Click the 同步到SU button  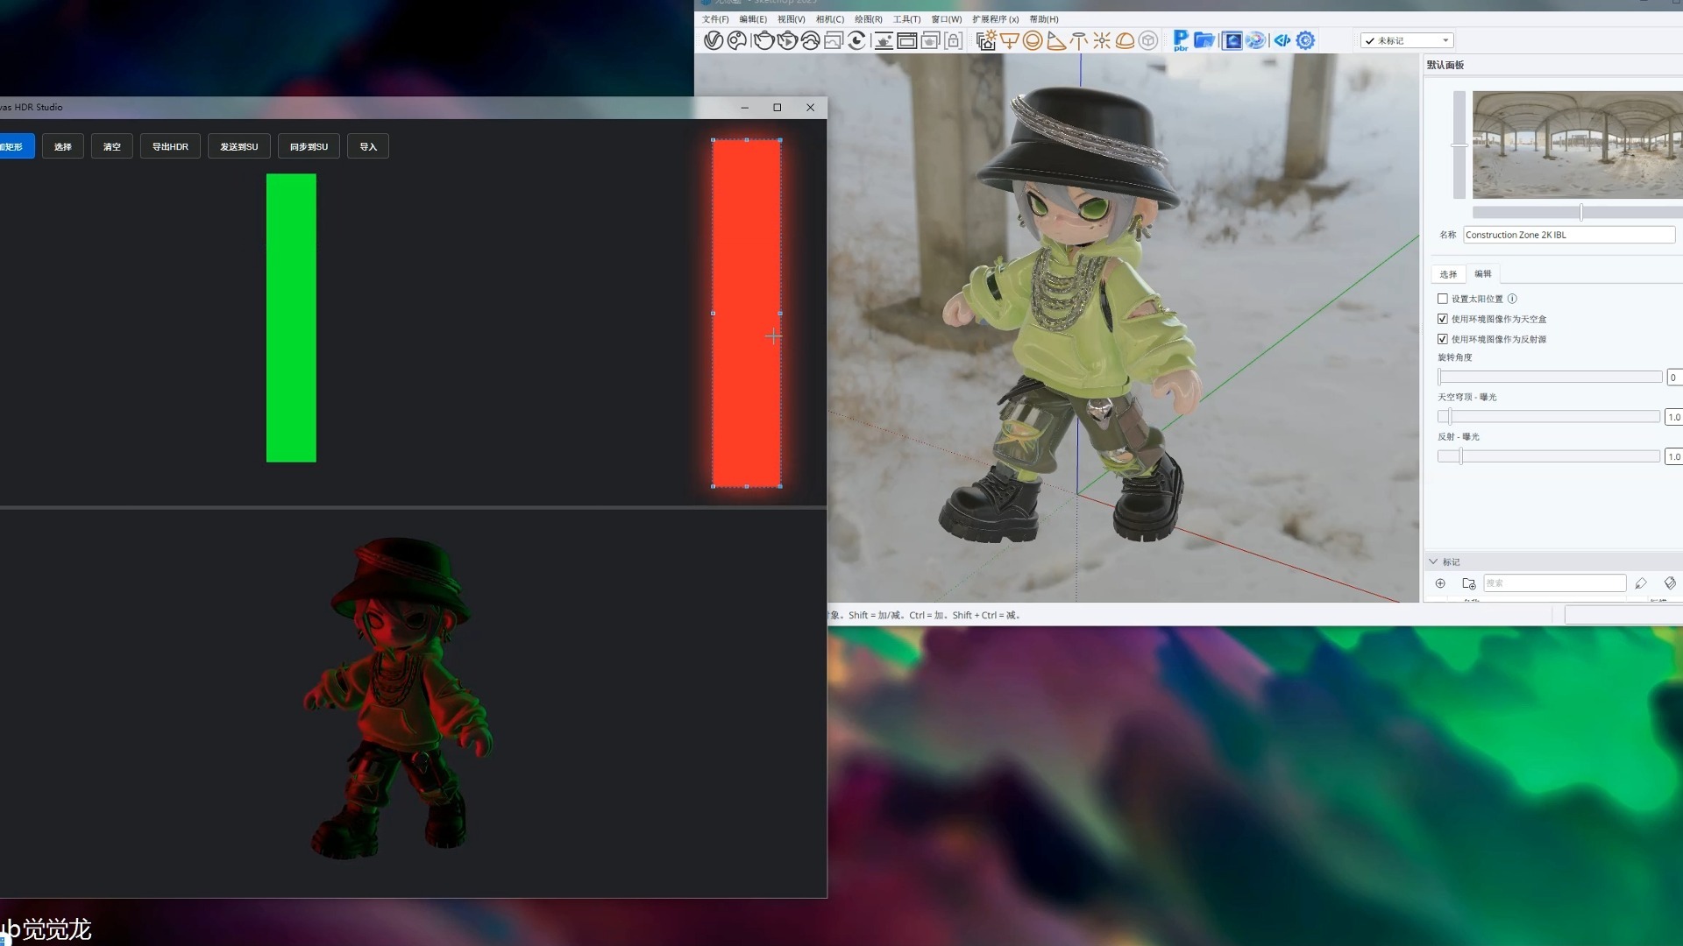[x=309, y=146]
